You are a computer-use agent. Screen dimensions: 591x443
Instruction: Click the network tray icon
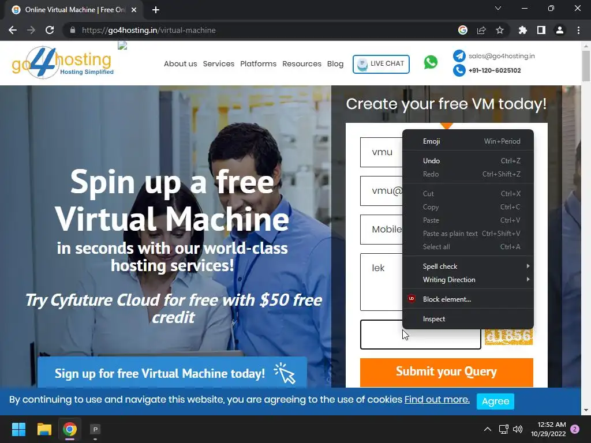(x=503, y=429)
